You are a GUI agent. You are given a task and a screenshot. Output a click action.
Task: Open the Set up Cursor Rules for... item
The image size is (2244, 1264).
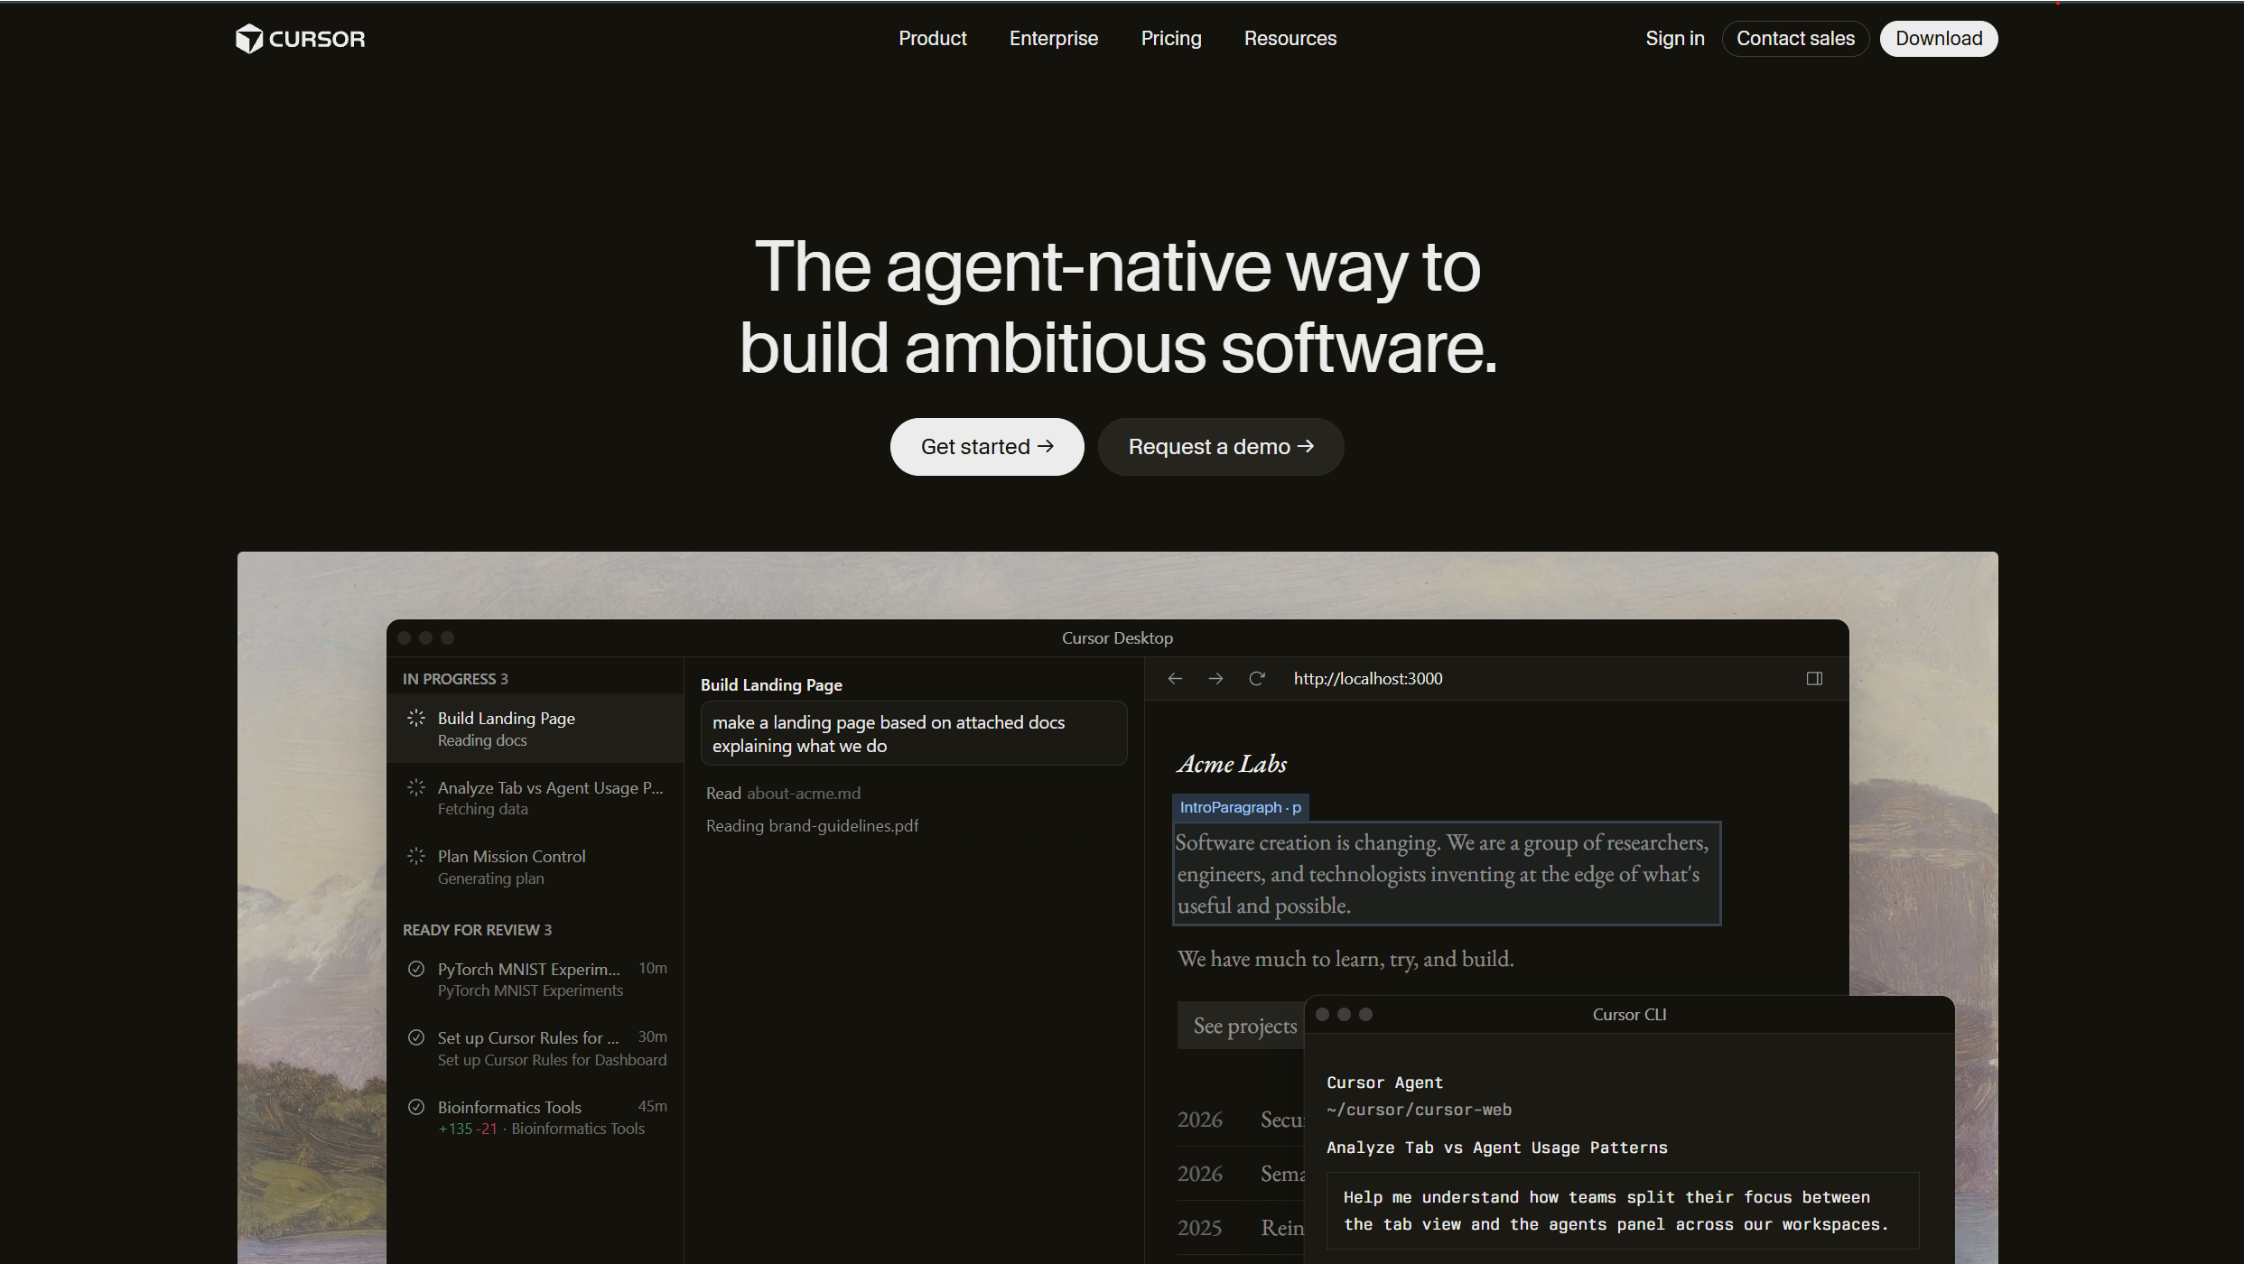click(x=535, y=1048)
